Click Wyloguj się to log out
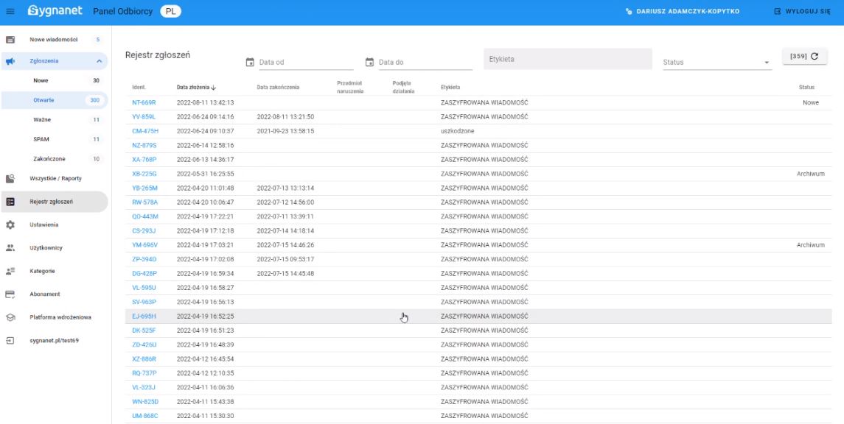Image resolution: width=844 pixels, height=424 pixels. [807, 11]
